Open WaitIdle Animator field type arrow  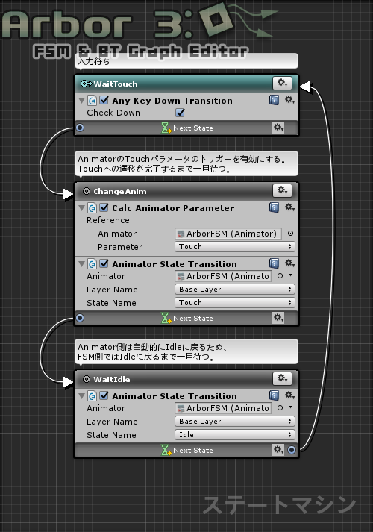(x=291, y=407)
